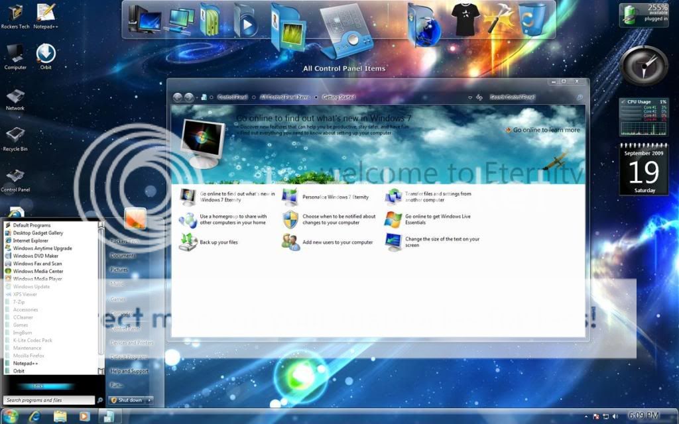The image size is (679, 424).
Task: Click the clock showing 6:09 PM
Action: point(644,416)
